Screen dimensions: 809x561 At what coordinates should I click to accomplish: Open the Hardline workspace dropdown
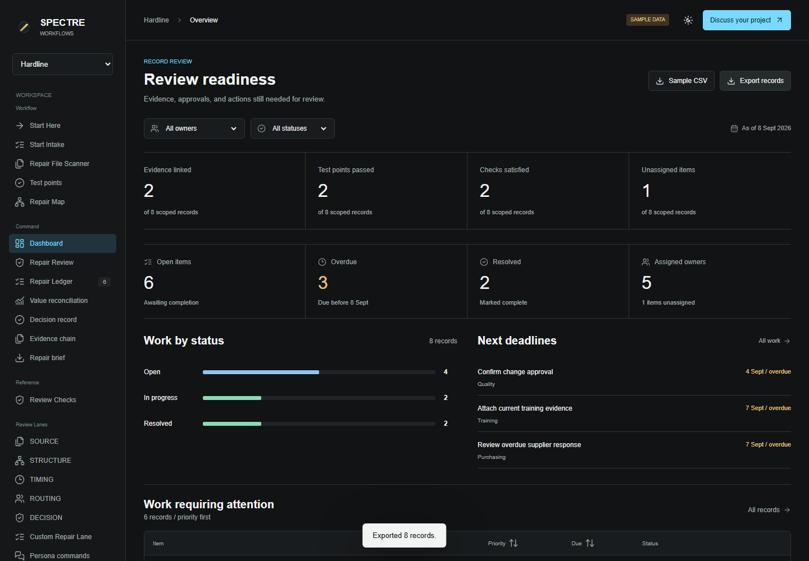pos(62,64)
